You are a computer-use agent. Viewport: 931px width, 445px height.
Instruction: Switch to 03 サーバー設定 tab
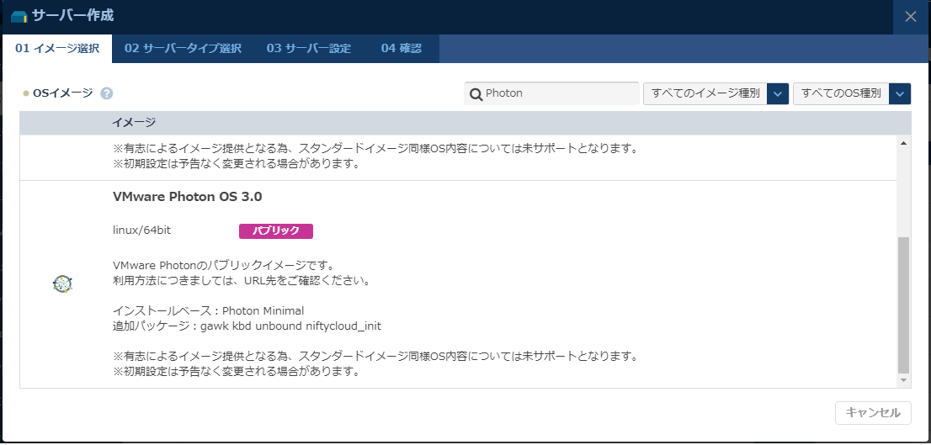click(309, 49)
